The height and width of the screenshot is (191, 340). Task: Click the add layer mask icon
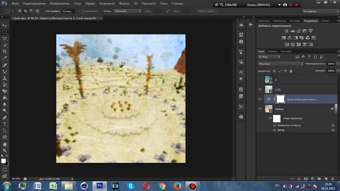coord(306,179)
